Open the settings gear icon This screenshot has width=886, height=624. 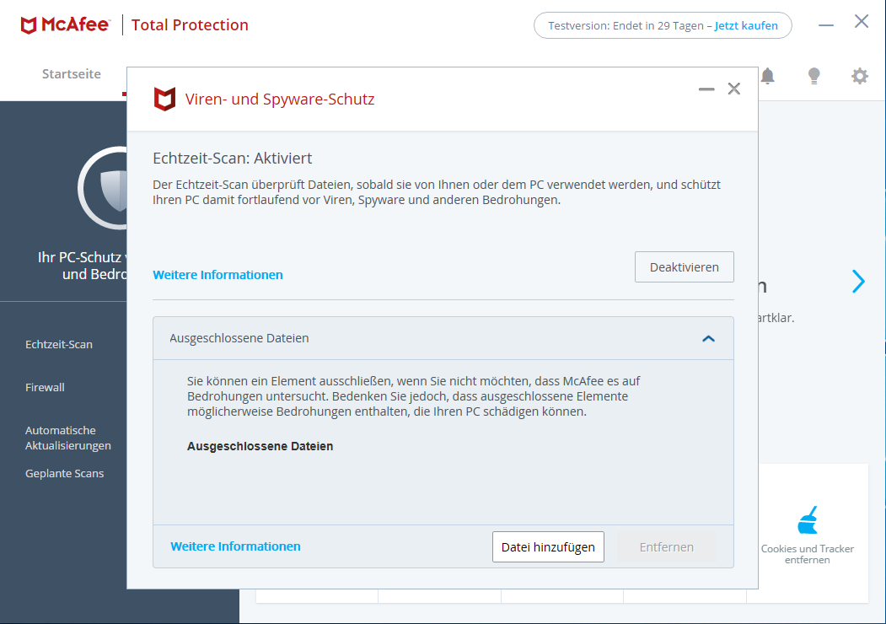(x=859, y=76)
